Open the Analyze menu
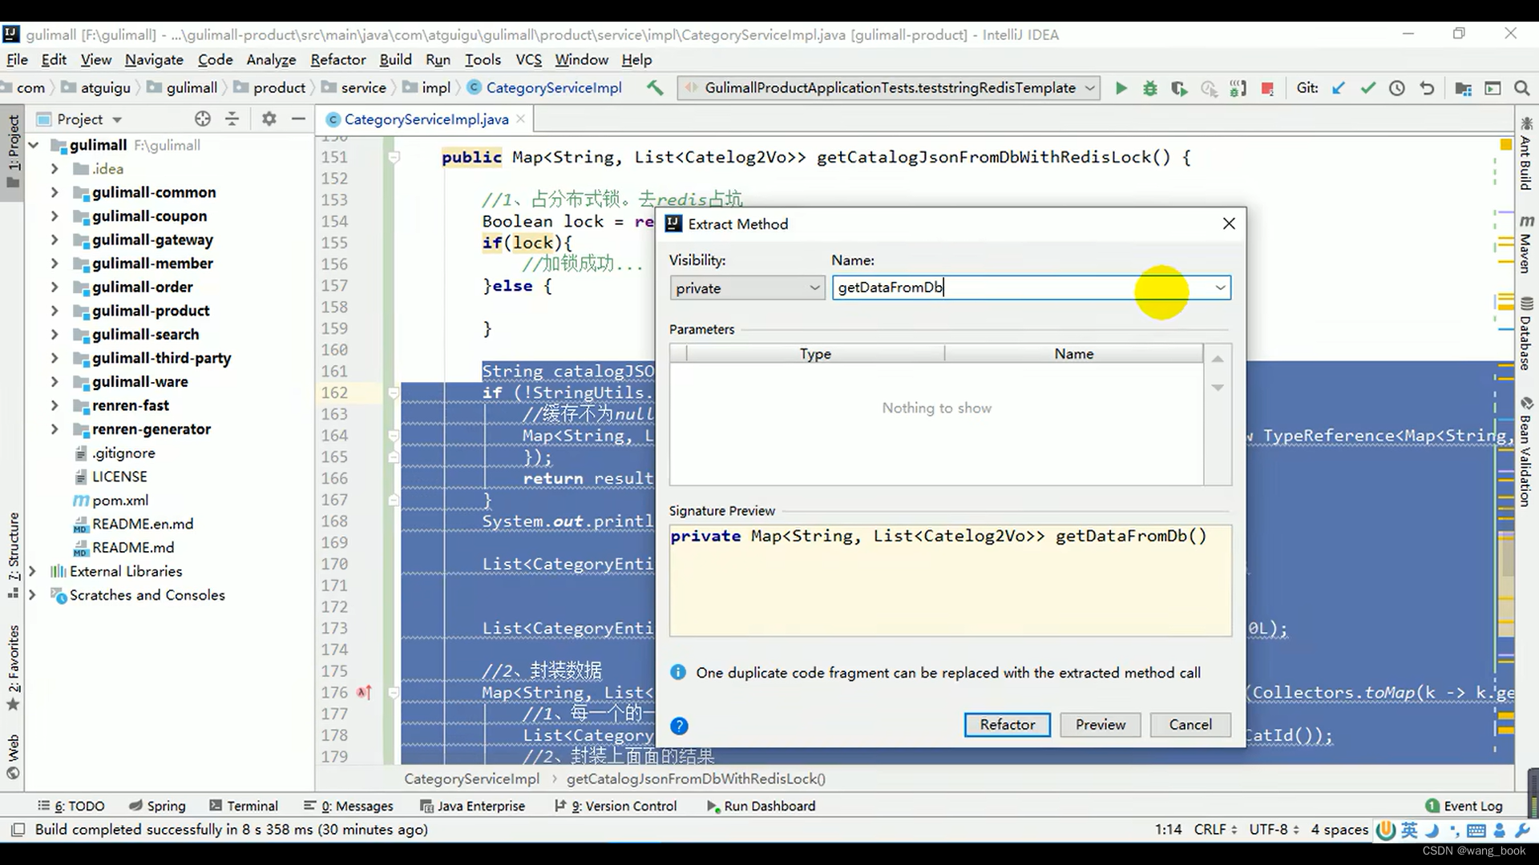This screenshot has height=865, width=1539. [x=271, y=59]
